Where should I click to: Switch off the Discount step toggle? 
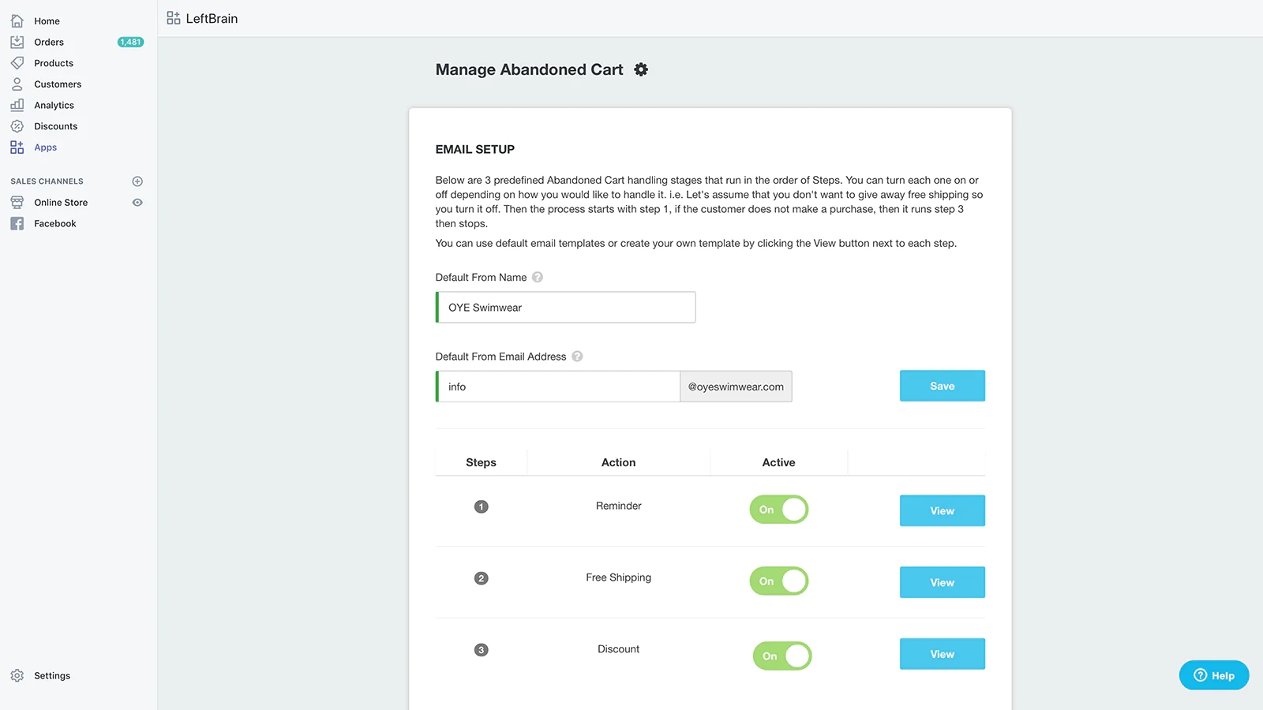pos(782,656)
